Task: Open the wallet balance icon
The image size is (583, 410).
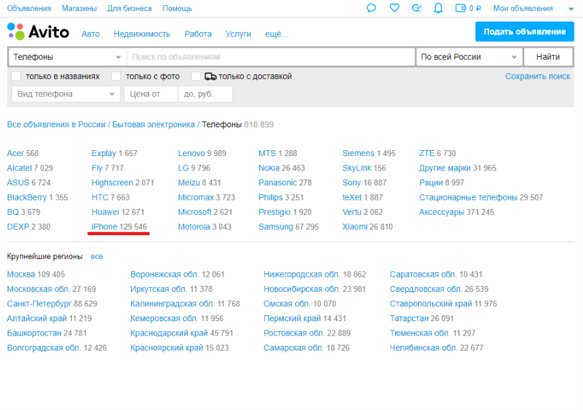Action: (x=460, y=8)
